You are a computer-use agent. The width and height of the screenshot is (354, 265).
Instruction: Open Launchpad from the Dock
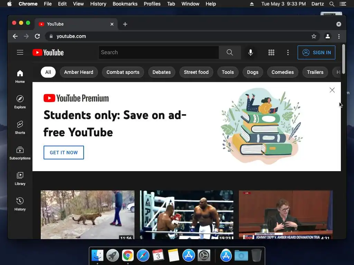(113, 255)
